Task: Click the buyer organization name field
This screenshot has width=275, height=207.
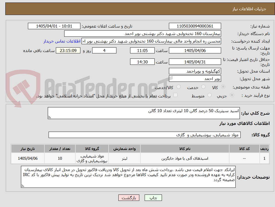Action: [x=143, y=34]
